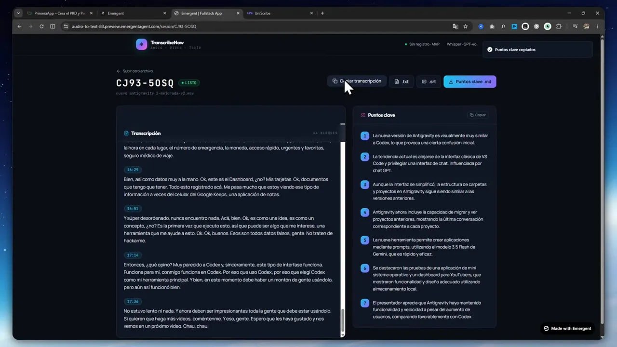The width and height of the screenshot is (617, 347).
Task: Click the f? fonts extension icon
Action: click(x=503, y=27)
